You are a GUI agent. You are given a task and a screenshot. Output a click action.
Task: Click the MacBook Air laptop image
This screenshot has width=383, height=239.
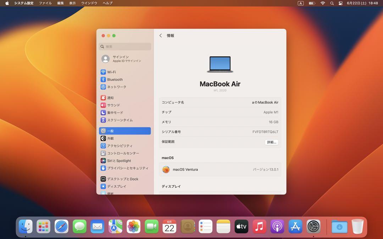[x=220, y=64]
